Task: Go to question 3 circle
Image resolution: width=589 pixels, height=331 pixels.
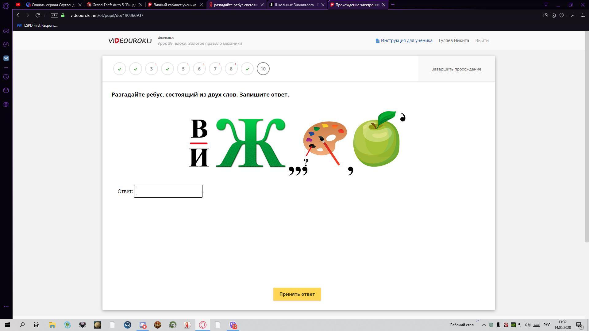Action: click(151, 69)
